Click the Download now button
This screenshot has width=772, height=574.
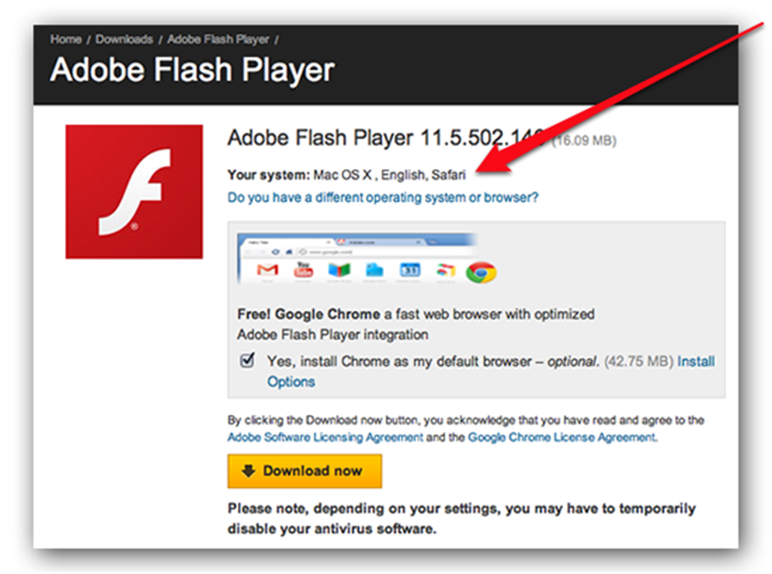pyautogui.click(x=305, y=471)
